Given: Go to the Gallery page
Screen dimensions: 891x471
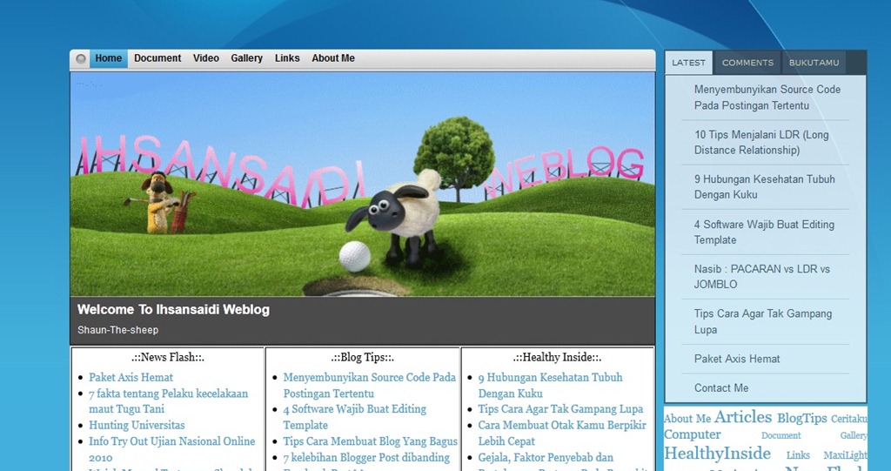Looking at the screenshot, I should click(246, 58).
